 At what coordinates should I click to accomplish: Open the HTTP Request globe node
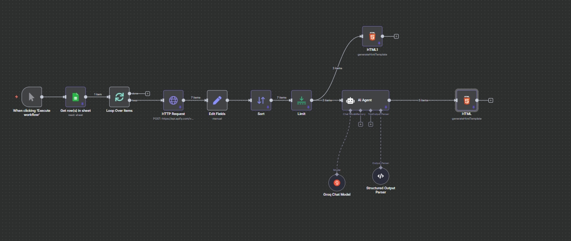pos(173,100)
